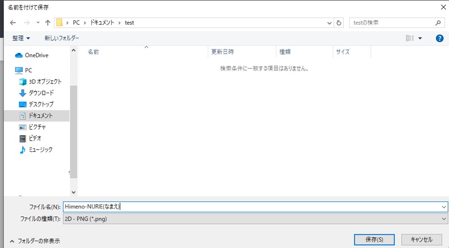Click the testの検索 search box

point(392,23)
